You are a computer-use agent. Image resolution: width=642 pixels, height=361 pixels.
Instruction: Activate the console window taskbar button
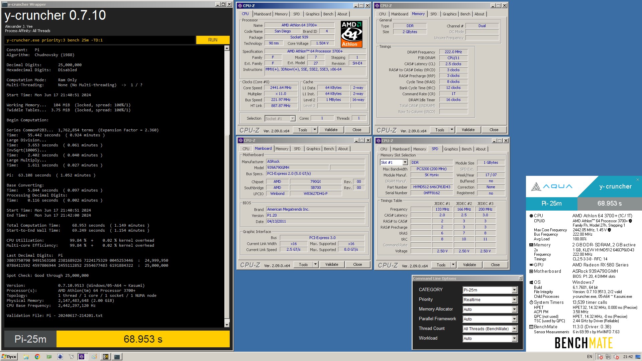pyautogui.click(x=117, y=357)
